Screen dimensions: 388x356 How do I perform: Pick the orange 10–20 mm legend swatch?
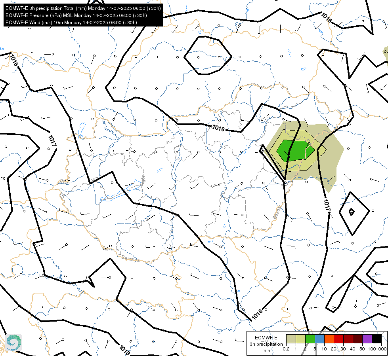(x=329, y=339)
